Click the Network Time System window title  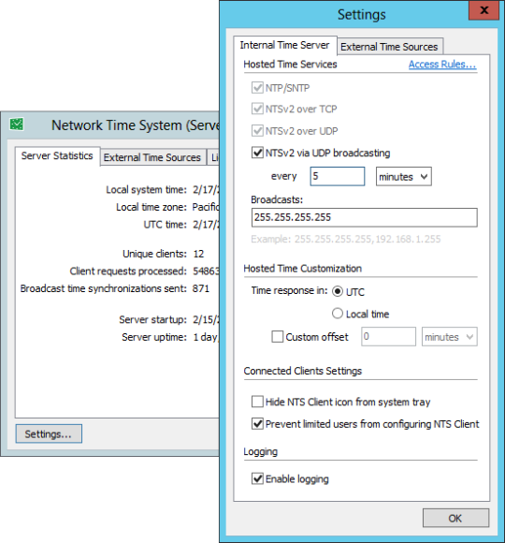136,125
